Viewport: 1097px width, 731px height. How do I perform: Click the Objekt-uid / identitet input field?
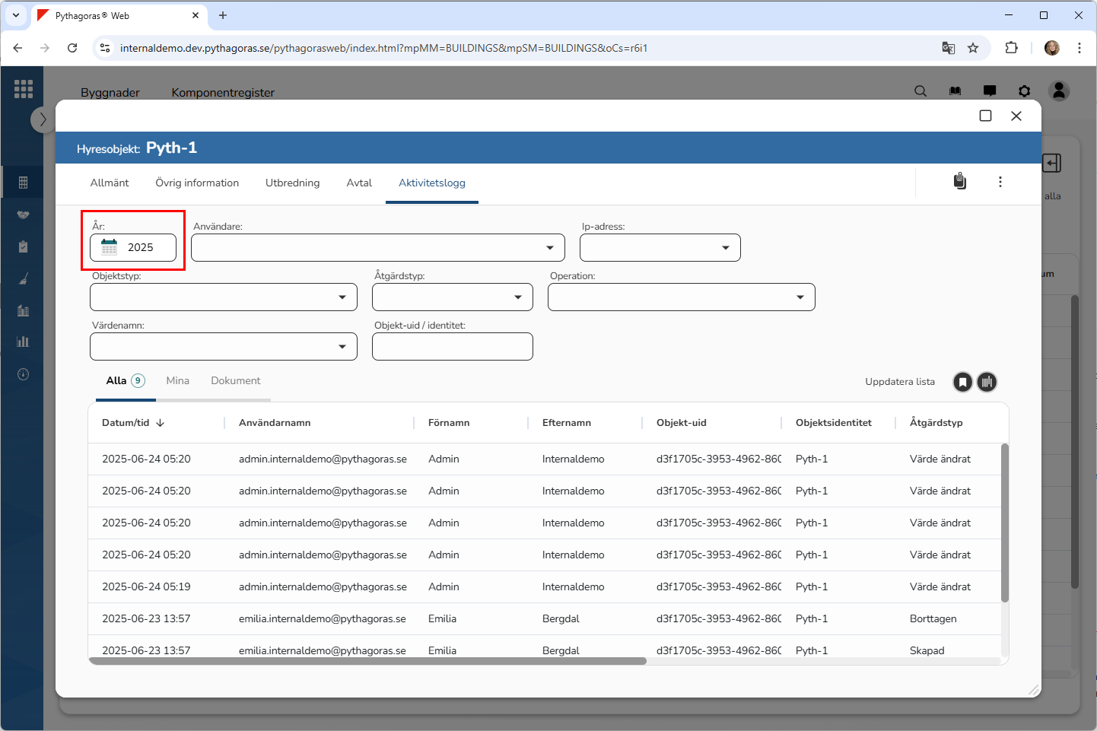point(452,347)
